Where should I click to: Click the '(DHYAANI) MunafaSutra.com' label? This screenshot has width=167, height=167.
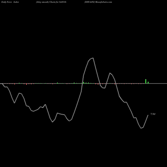(98, 2)
